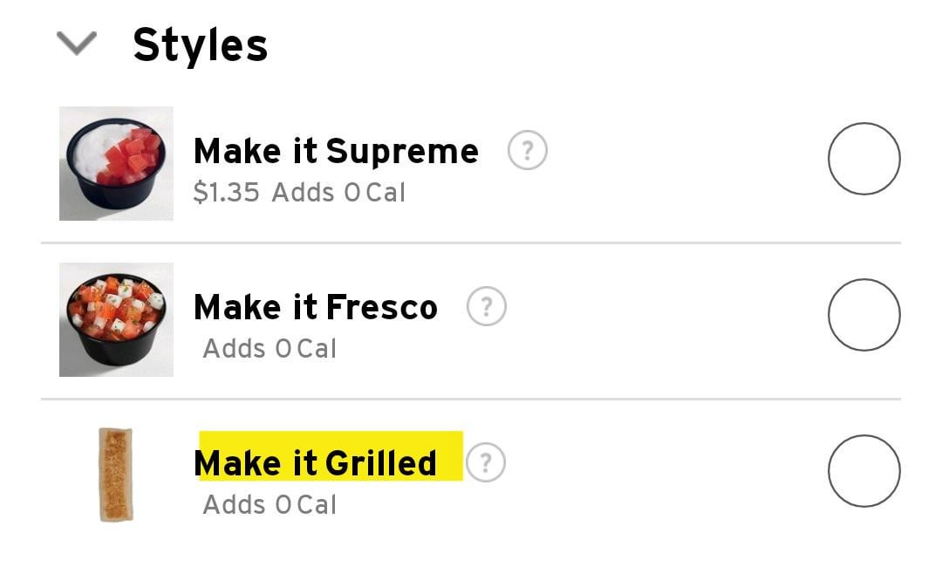The width and height of the screenshot is (942, 567).
Task: Show info icon for Make it Grilled
Action: coord(485,463)
